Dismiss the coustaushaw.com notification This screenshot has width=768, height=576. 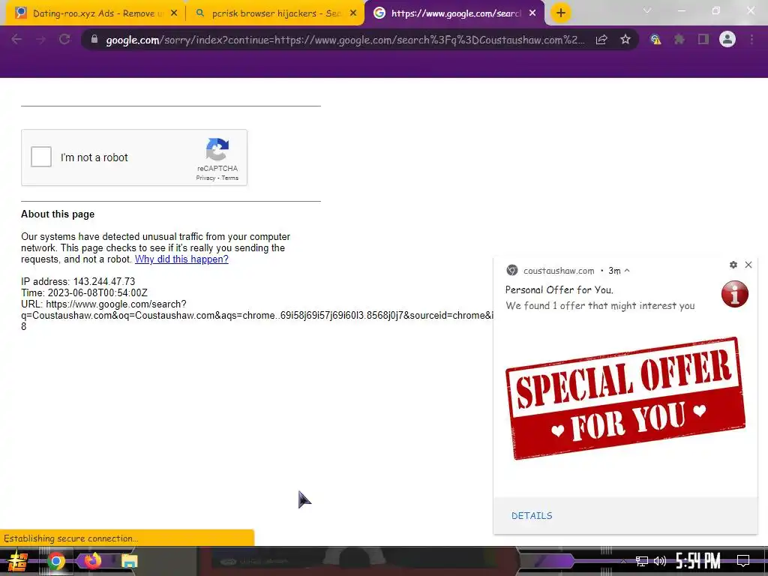[x=748, y=265]
